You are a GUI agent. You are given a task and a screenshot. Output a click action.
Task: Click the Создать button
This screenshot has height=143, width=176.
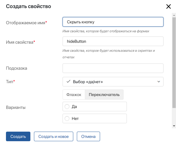point(18,136)
